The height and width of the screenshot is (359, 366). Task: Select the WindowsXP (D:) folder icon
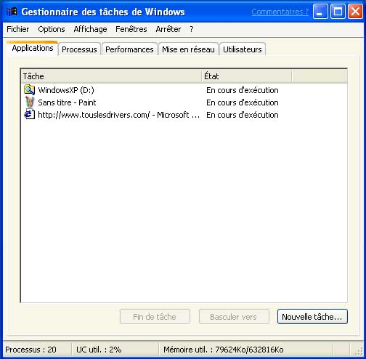click(29, 90)
